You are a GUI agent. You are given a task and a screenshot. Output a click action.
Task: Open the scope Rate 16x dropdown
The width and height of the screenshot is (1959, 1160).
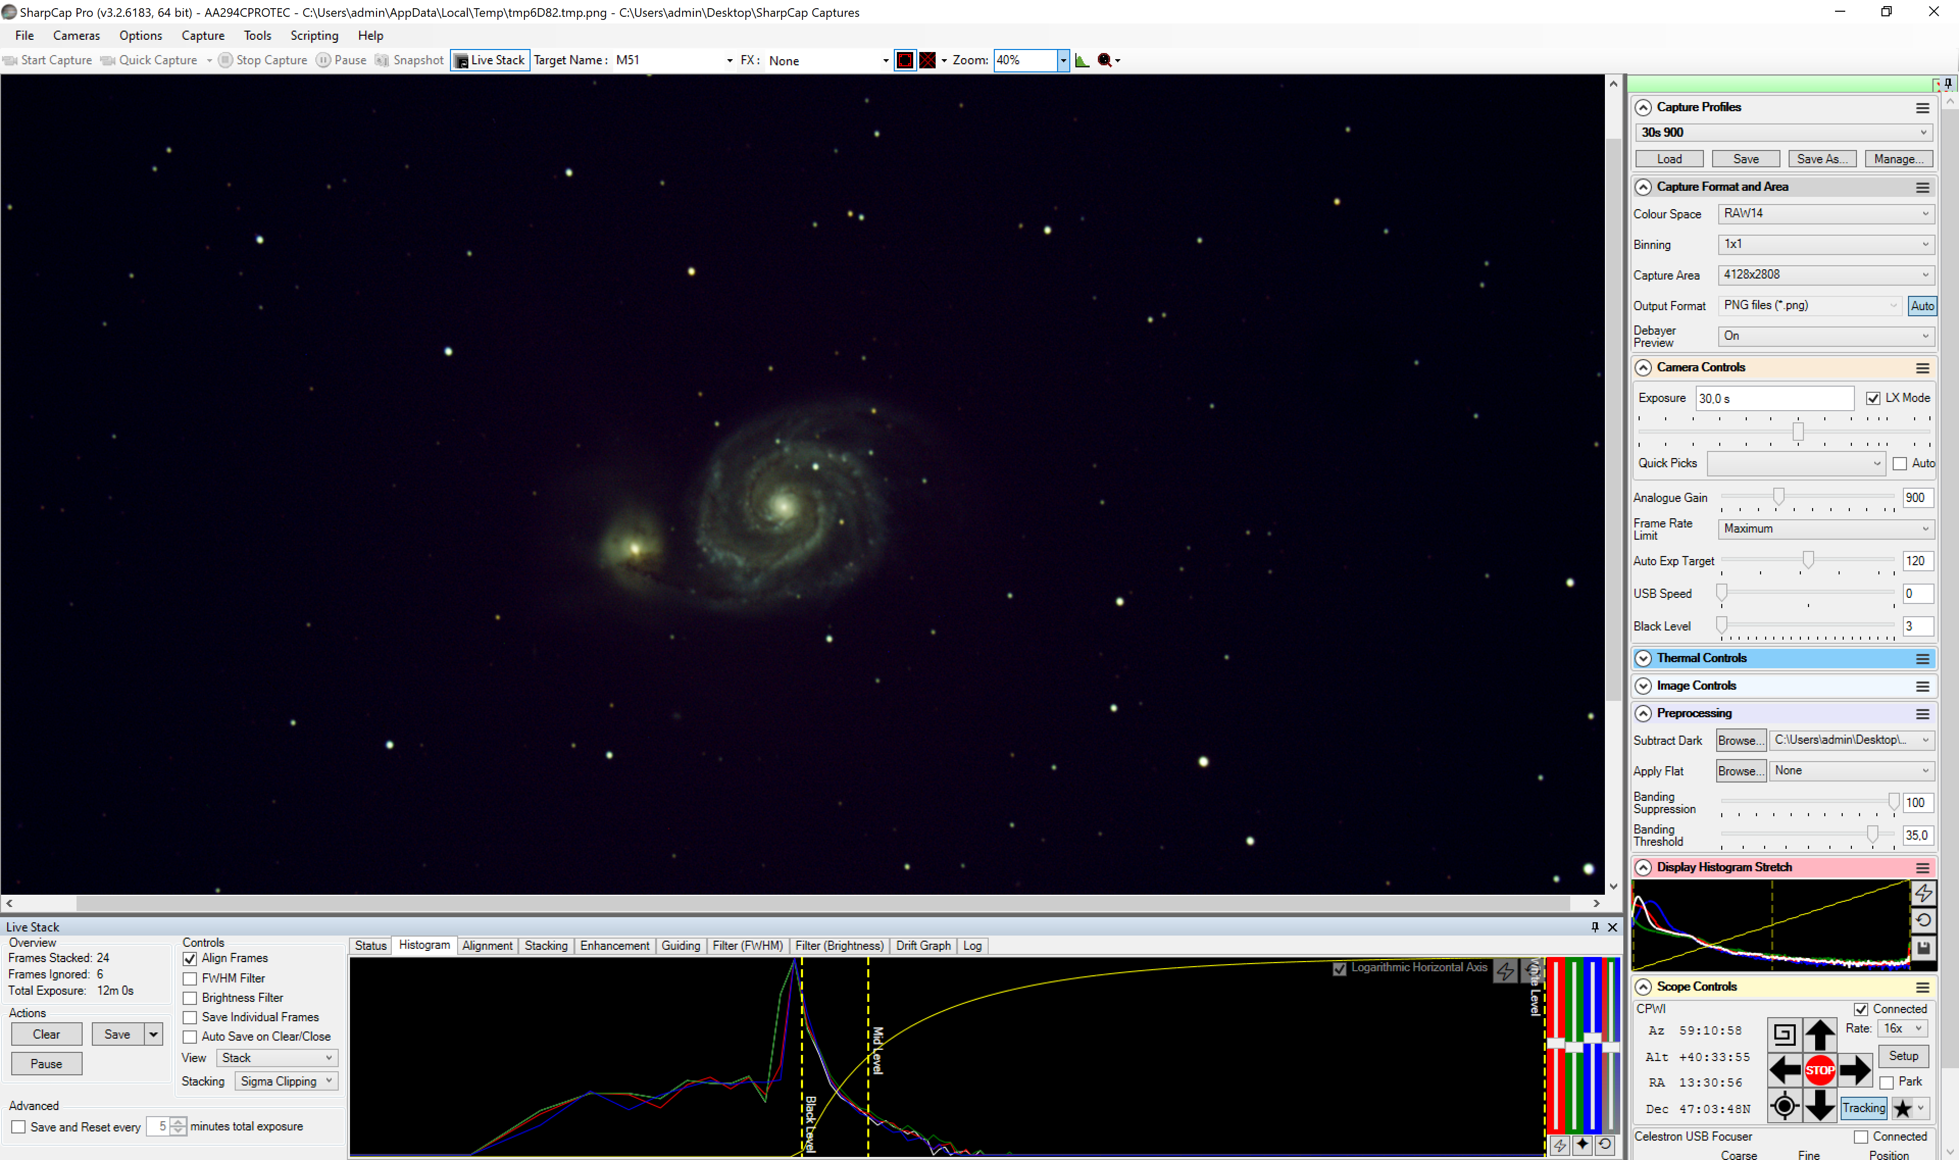point(1902,1029)
